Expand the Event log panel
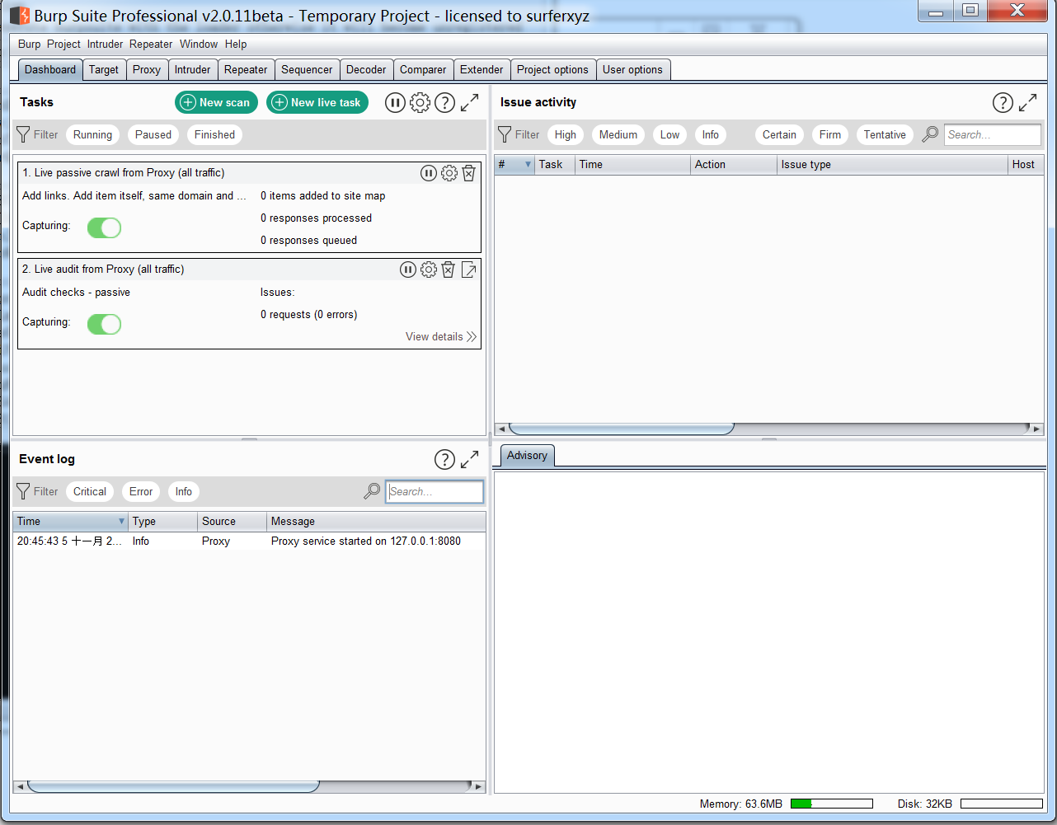The width and height of the screenshot is (1057, 825). click(x=469, y=459)
